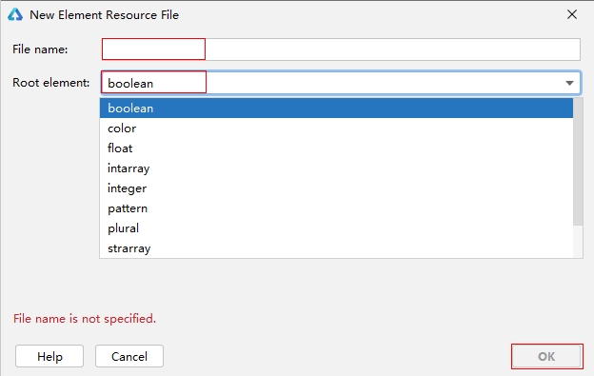The image size is (594, 376).
Task: Select boolean in the dropdown list
Action: [336, 109]
